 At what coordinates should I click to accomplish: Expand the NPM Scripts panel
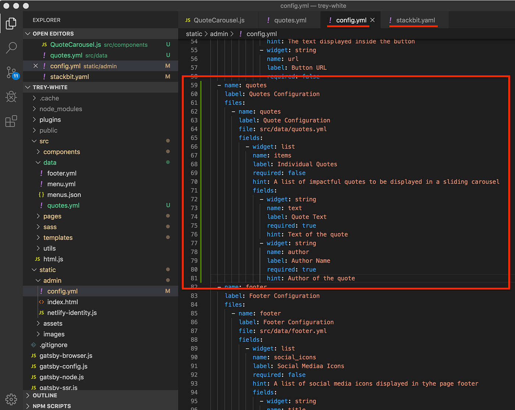click(51, 406)
